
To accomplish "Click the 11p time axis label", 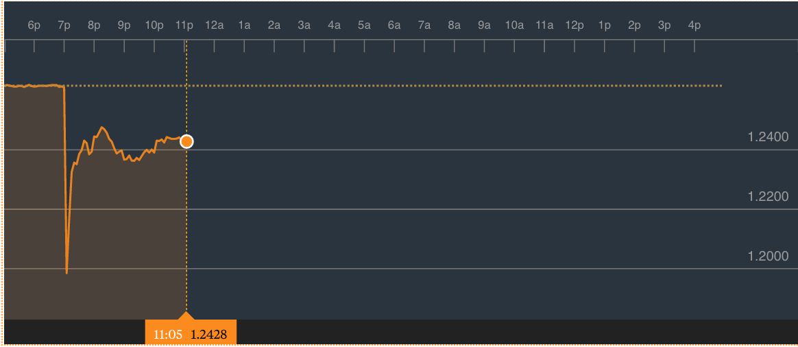I will (x=184, y=25).
